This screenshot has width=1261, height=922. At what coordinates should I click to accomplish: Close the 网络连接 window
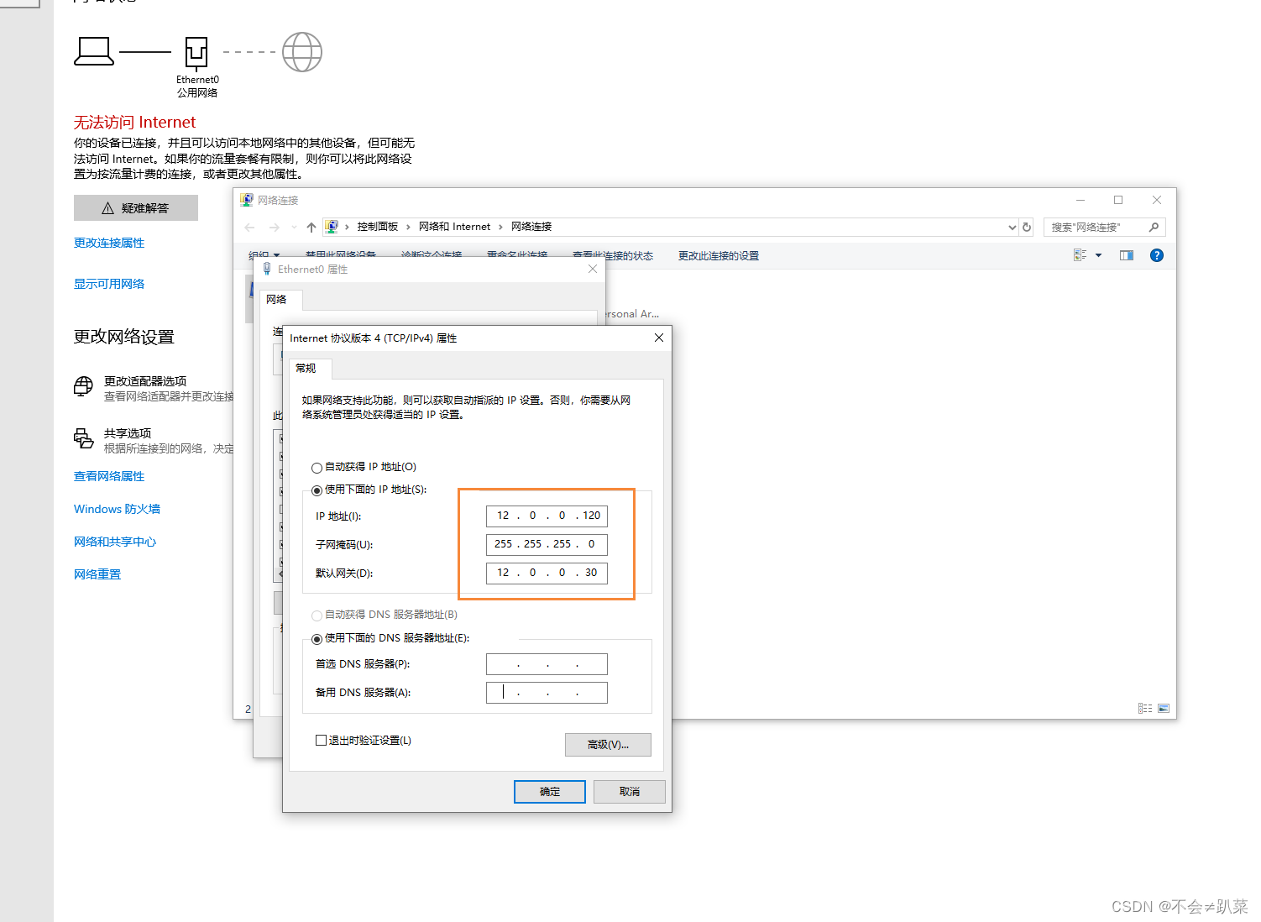point(1157,200)
